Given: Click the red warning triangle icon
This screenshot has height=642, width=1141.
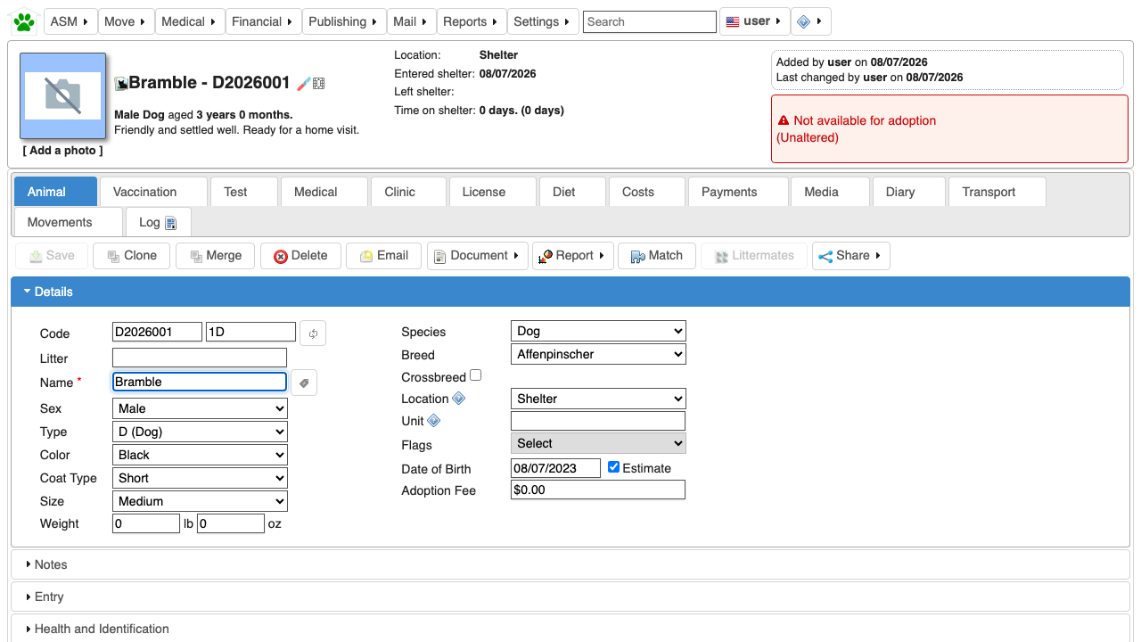Looking at the screenshot, I should coord(784,120).
